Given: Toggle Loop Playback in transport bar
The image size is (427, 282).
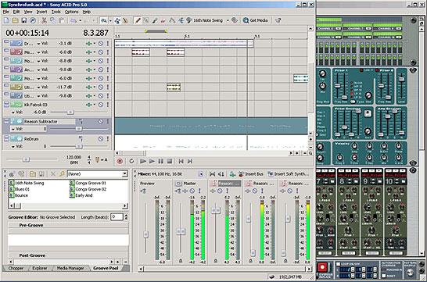Looking at the screenshot, I should click(x=131, y=161).
